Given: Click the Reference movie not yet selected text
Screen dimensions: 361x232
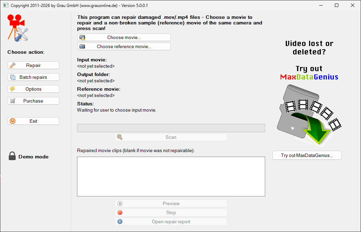Looking at the screenshot, I should point(96,96).
